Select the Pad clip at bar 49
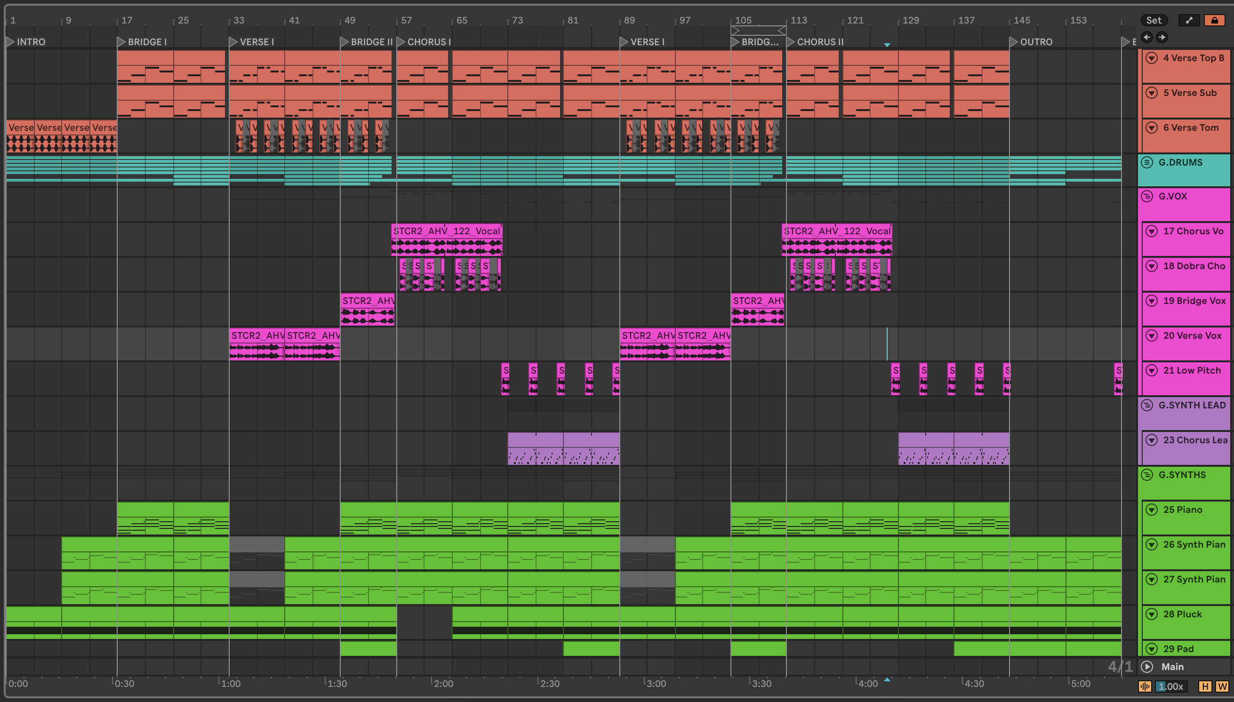The width and height of the screenshot is (1234, 702). pyautogui.click(x=369, y=648)
